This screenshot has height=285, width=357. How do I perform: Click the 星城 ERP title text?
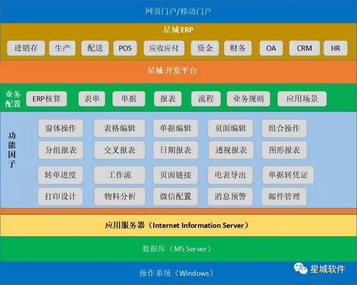click(x=178, y=30)
